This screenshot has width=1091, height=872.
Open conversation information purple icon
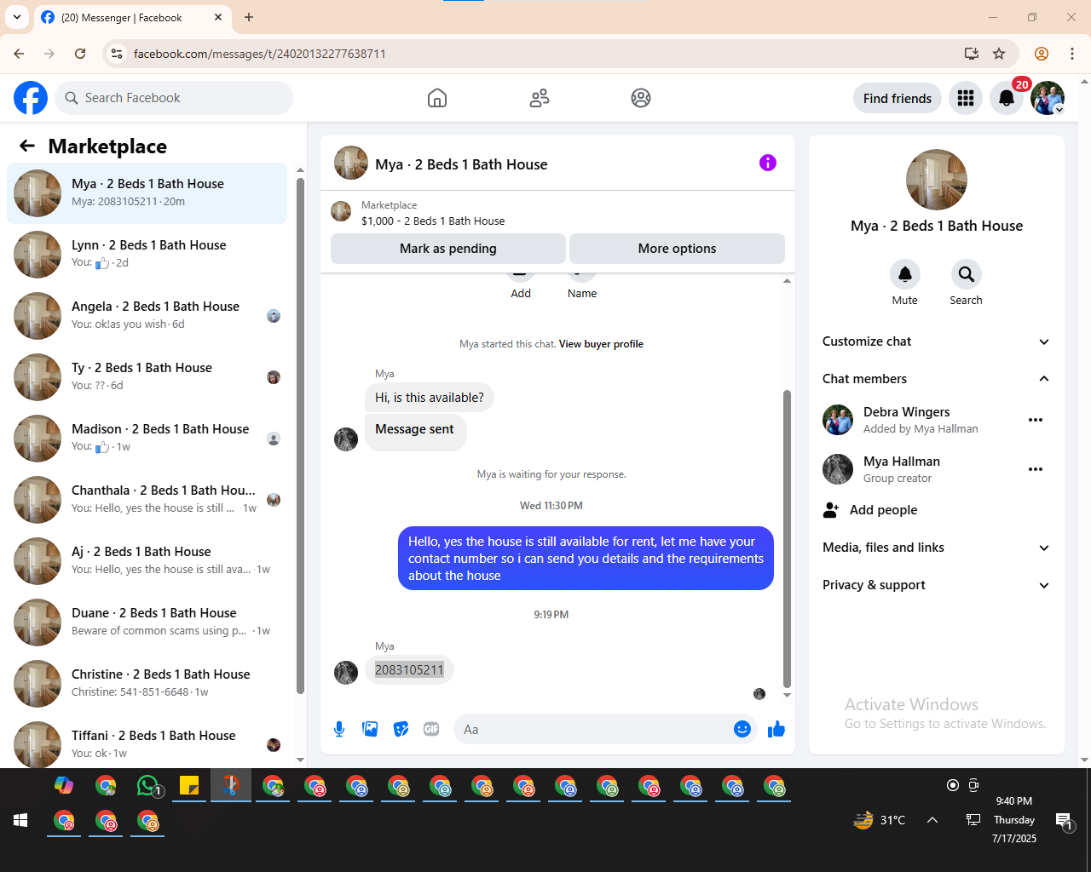click(x=768, y=163)
